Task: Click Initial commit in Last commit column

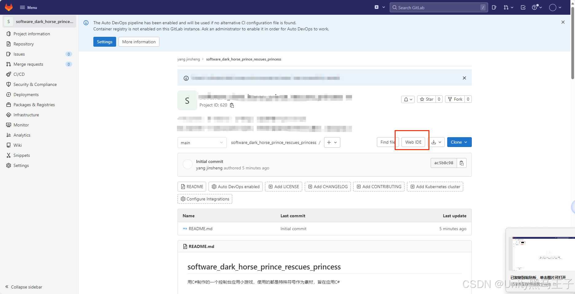Action: 293,229
